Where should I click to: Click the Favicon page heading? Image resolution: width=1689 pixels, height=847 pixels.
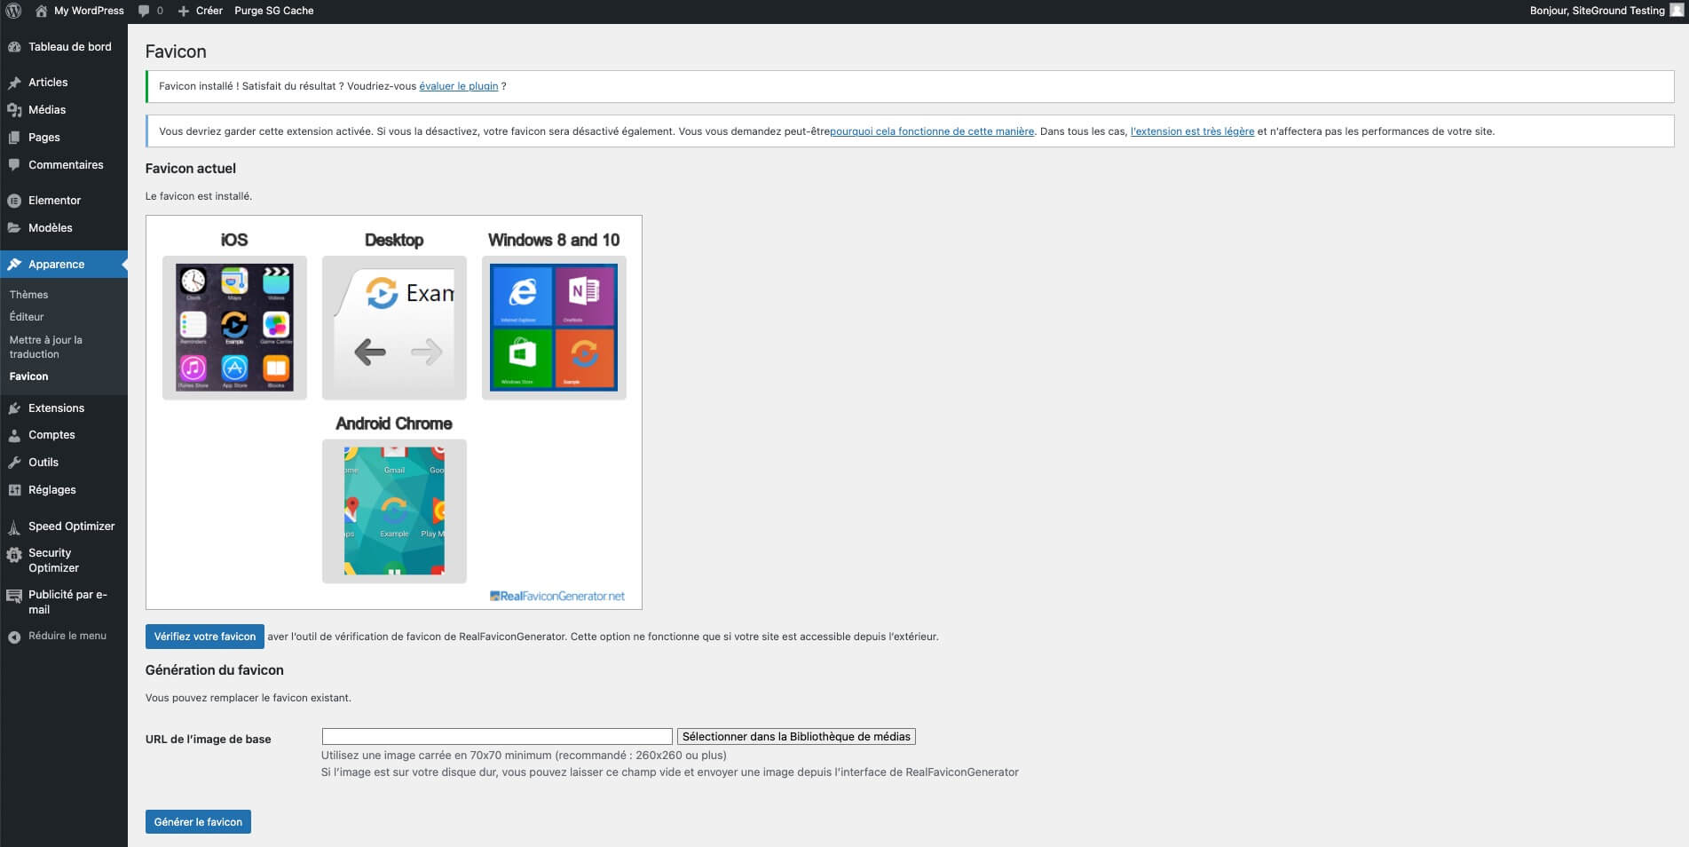176,51
